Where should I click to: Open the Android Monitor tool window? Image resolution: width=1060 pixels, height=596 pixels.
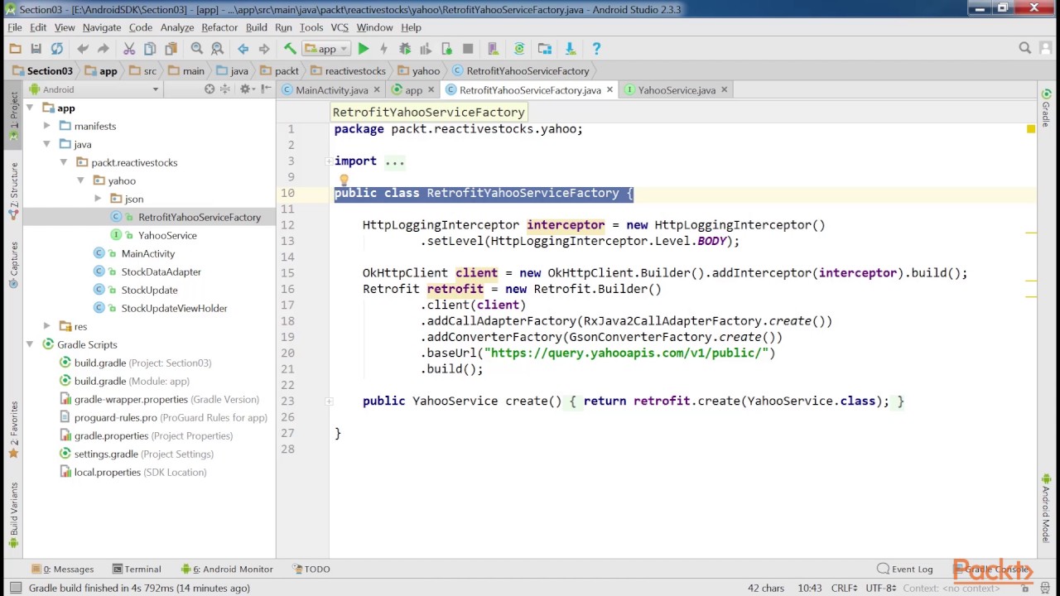click(228, 569)
